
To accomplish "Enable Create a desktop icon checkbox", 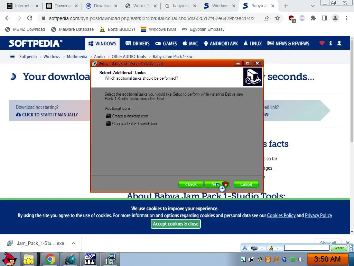I will click(x=108, y=116).
